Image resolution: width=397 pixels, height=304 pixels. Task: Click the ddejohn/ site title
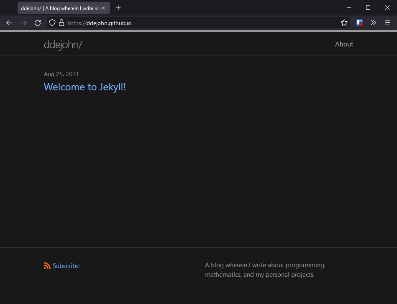click(63, 44)
